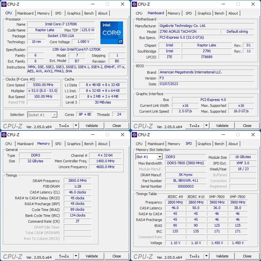Image resolution: width=261 pixels, height=261 pixels.
Task: Open the About tab in the SPD window
Action: 234,144
